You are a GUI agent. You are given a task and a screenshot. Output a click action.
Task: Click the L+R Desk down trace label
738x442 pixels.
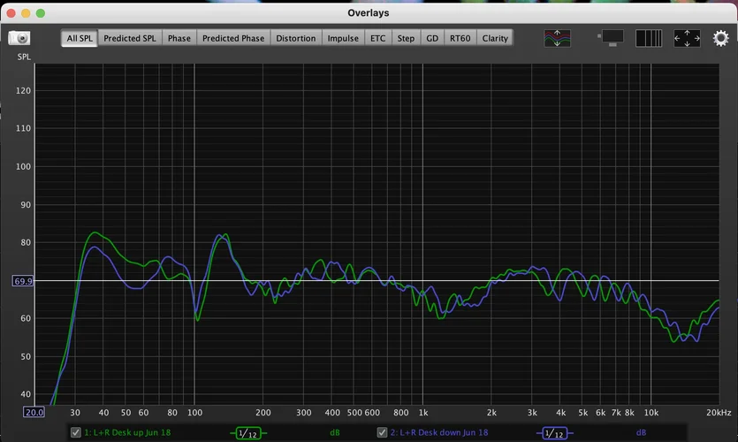437,432
